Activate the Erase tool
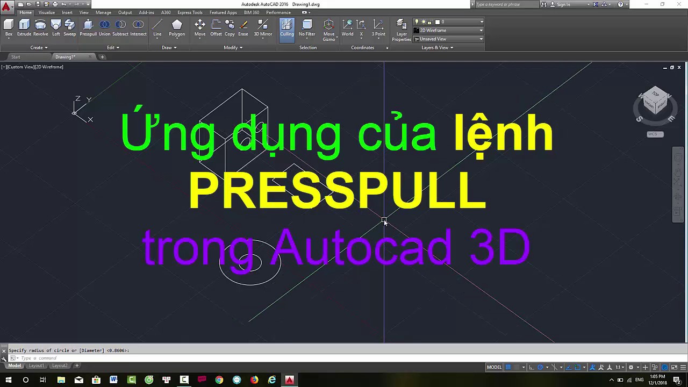Image resolution: width=688 pixels, height=387 pixels. (243, 28)
